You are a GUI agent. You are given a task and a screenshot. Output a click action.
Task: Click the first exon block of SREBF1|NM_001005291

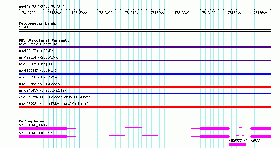[x=43, y=137]
